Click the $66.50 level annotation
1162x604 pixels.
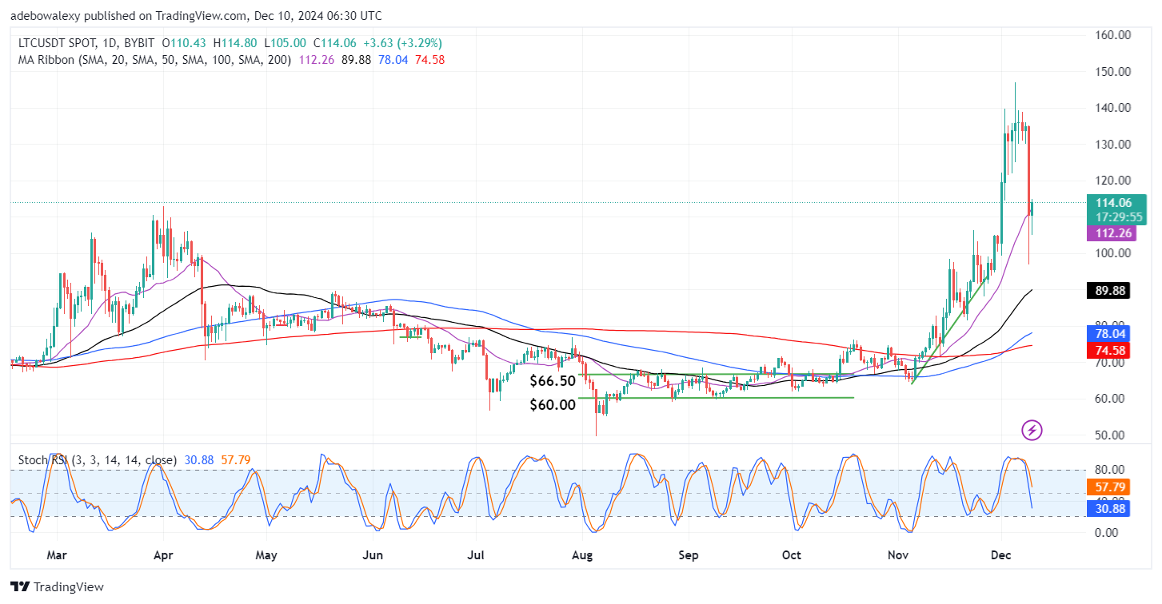tap(553, 382)
